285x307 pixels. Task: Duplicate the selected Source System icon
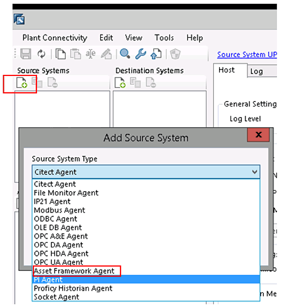(37, 82)
